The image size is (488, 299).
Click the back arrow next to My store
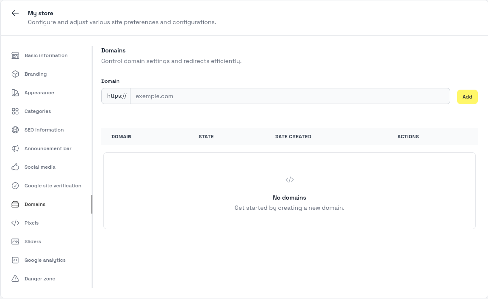click(15, 13)
